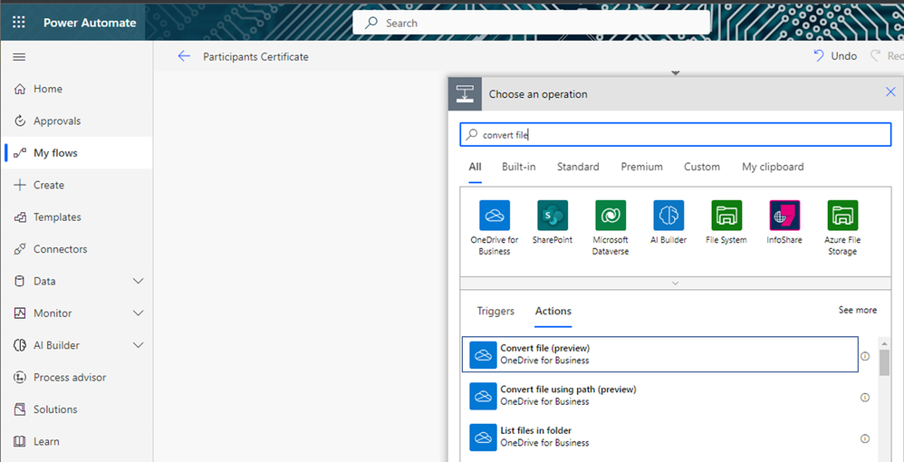Image resolution: width=904 pixels, height=462 pixels.
Task: Click the Undo button
Action: 835,56
